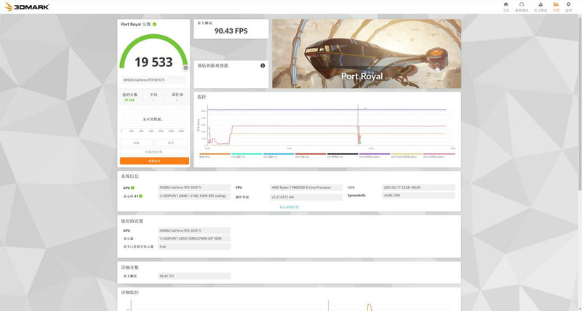
Task: Click the vertical marker line in monitoring chart
Action: (358, 125)
